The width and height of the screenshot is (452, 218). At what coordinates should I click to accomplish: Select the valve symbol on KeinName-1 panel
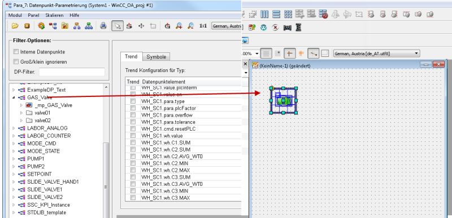[284, 100]
